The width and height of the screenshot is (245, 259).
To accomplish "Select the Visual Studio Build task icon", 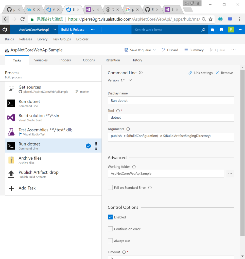I will point(11,118).
